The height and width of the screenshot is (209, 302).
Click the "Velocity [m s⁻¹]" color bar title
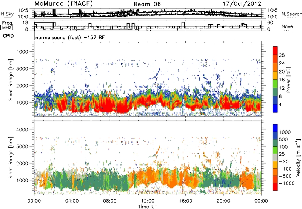pyautogui.click(x=298, y=157)
